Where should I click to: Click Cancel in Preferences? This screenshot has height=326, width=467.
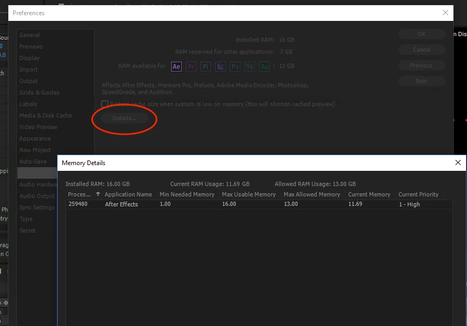(x=422, y=50)
